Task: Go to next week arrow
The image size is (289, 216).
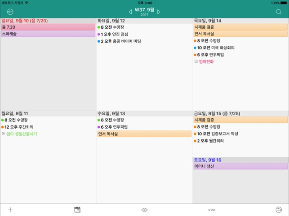Action: (x=159, y=12)
